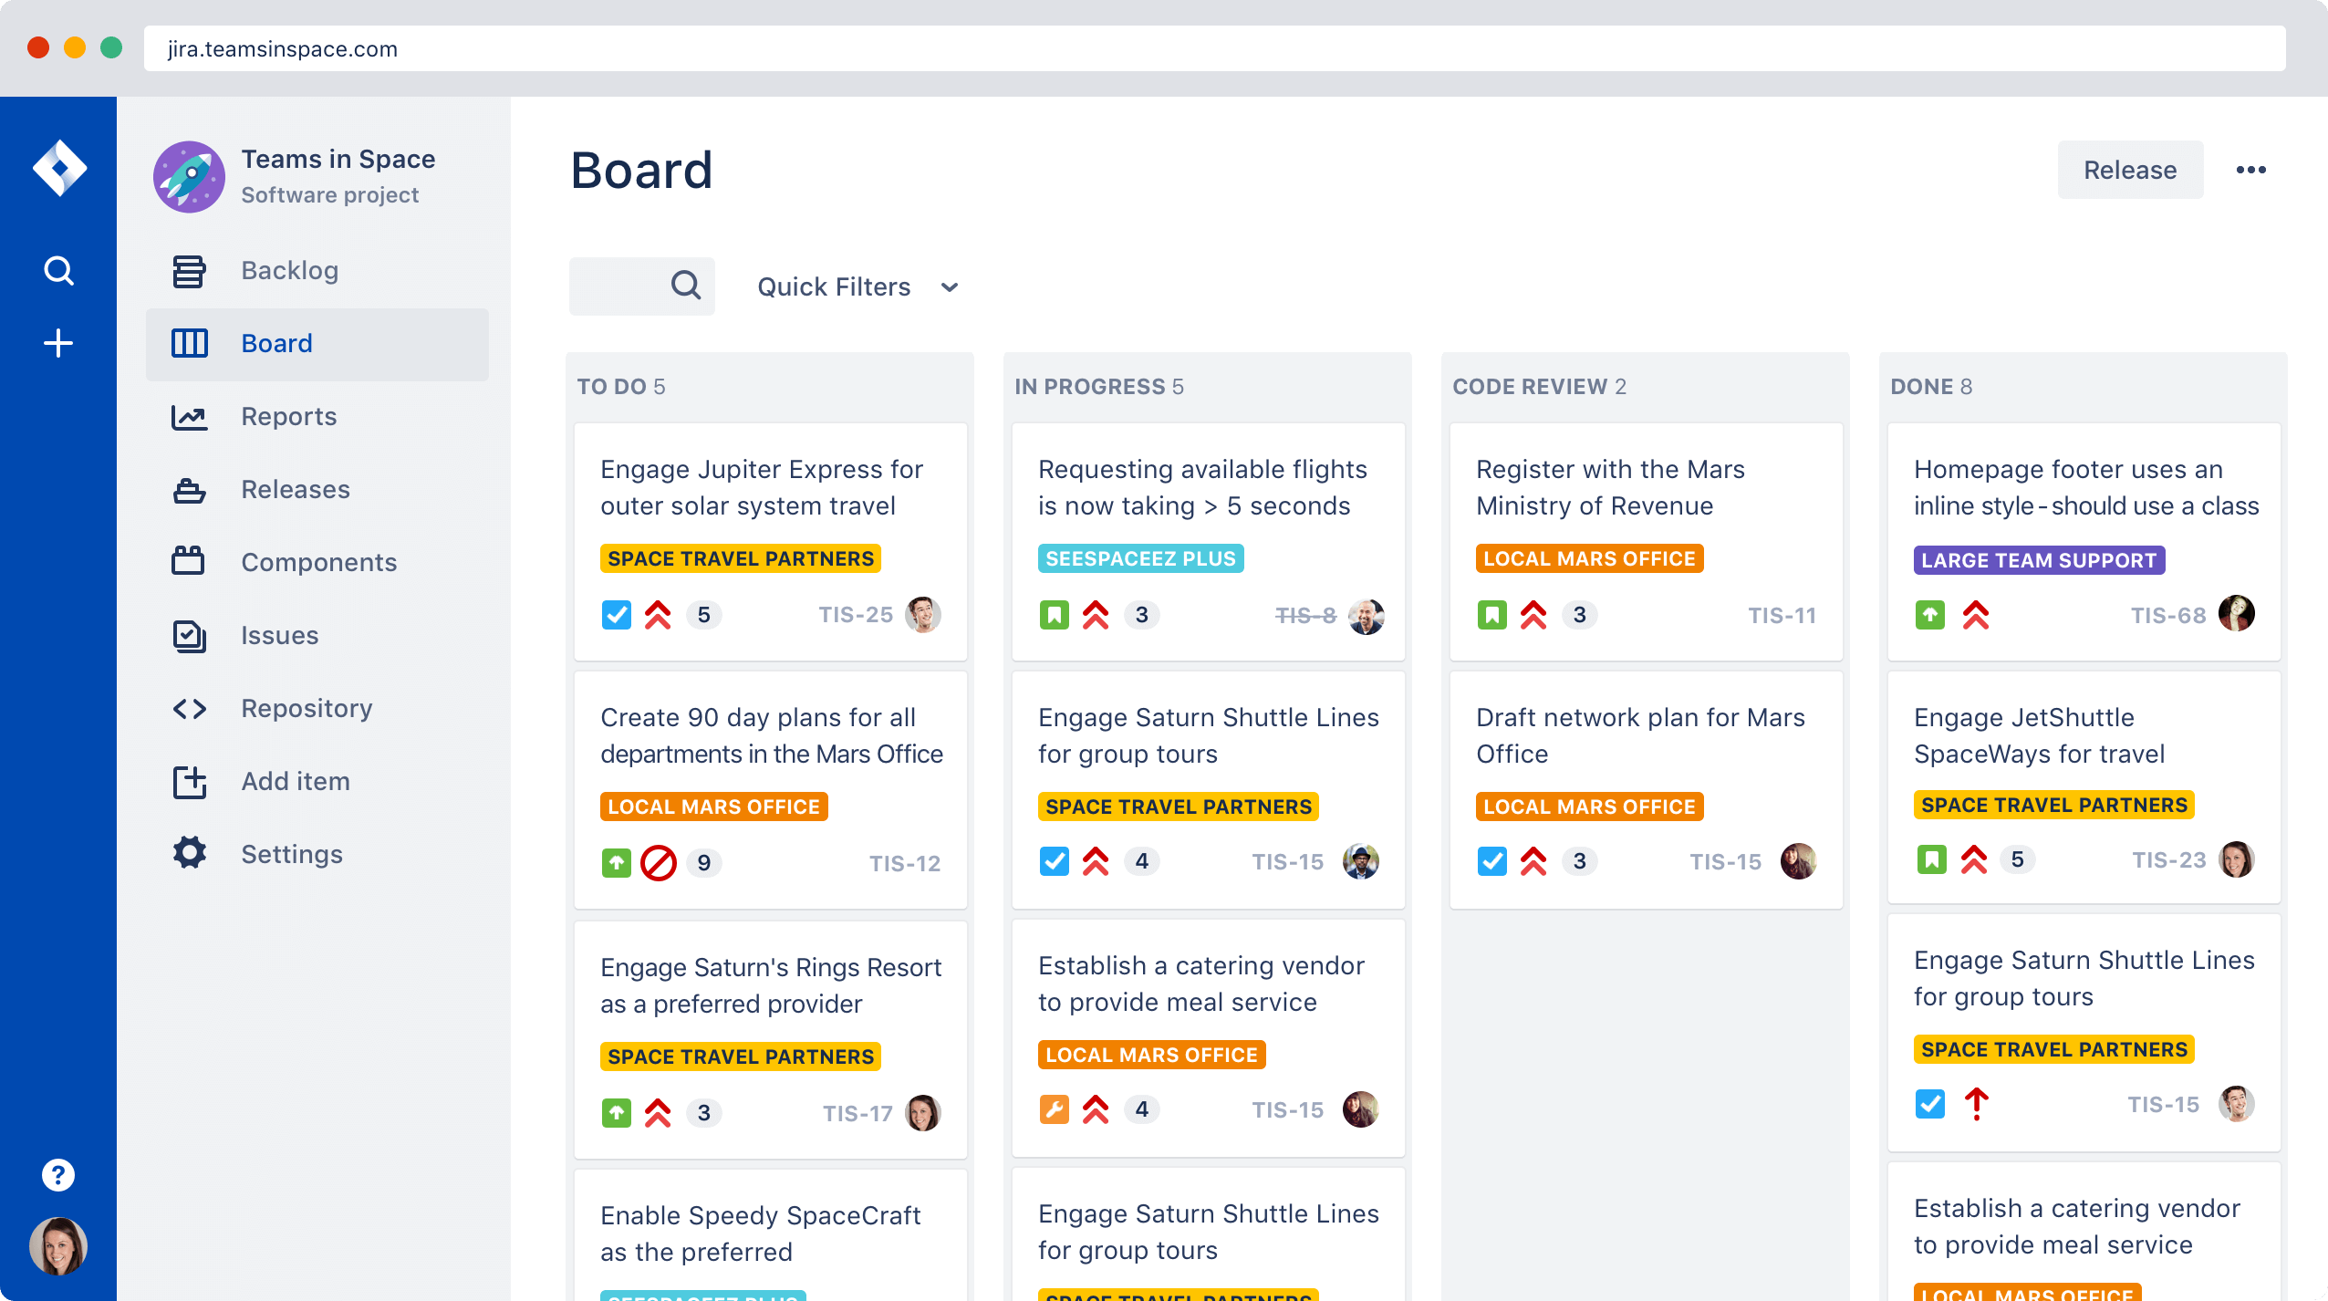Screen dimensions: 2328x1301
Task: Expand the Board search filter
Action: 686,286
